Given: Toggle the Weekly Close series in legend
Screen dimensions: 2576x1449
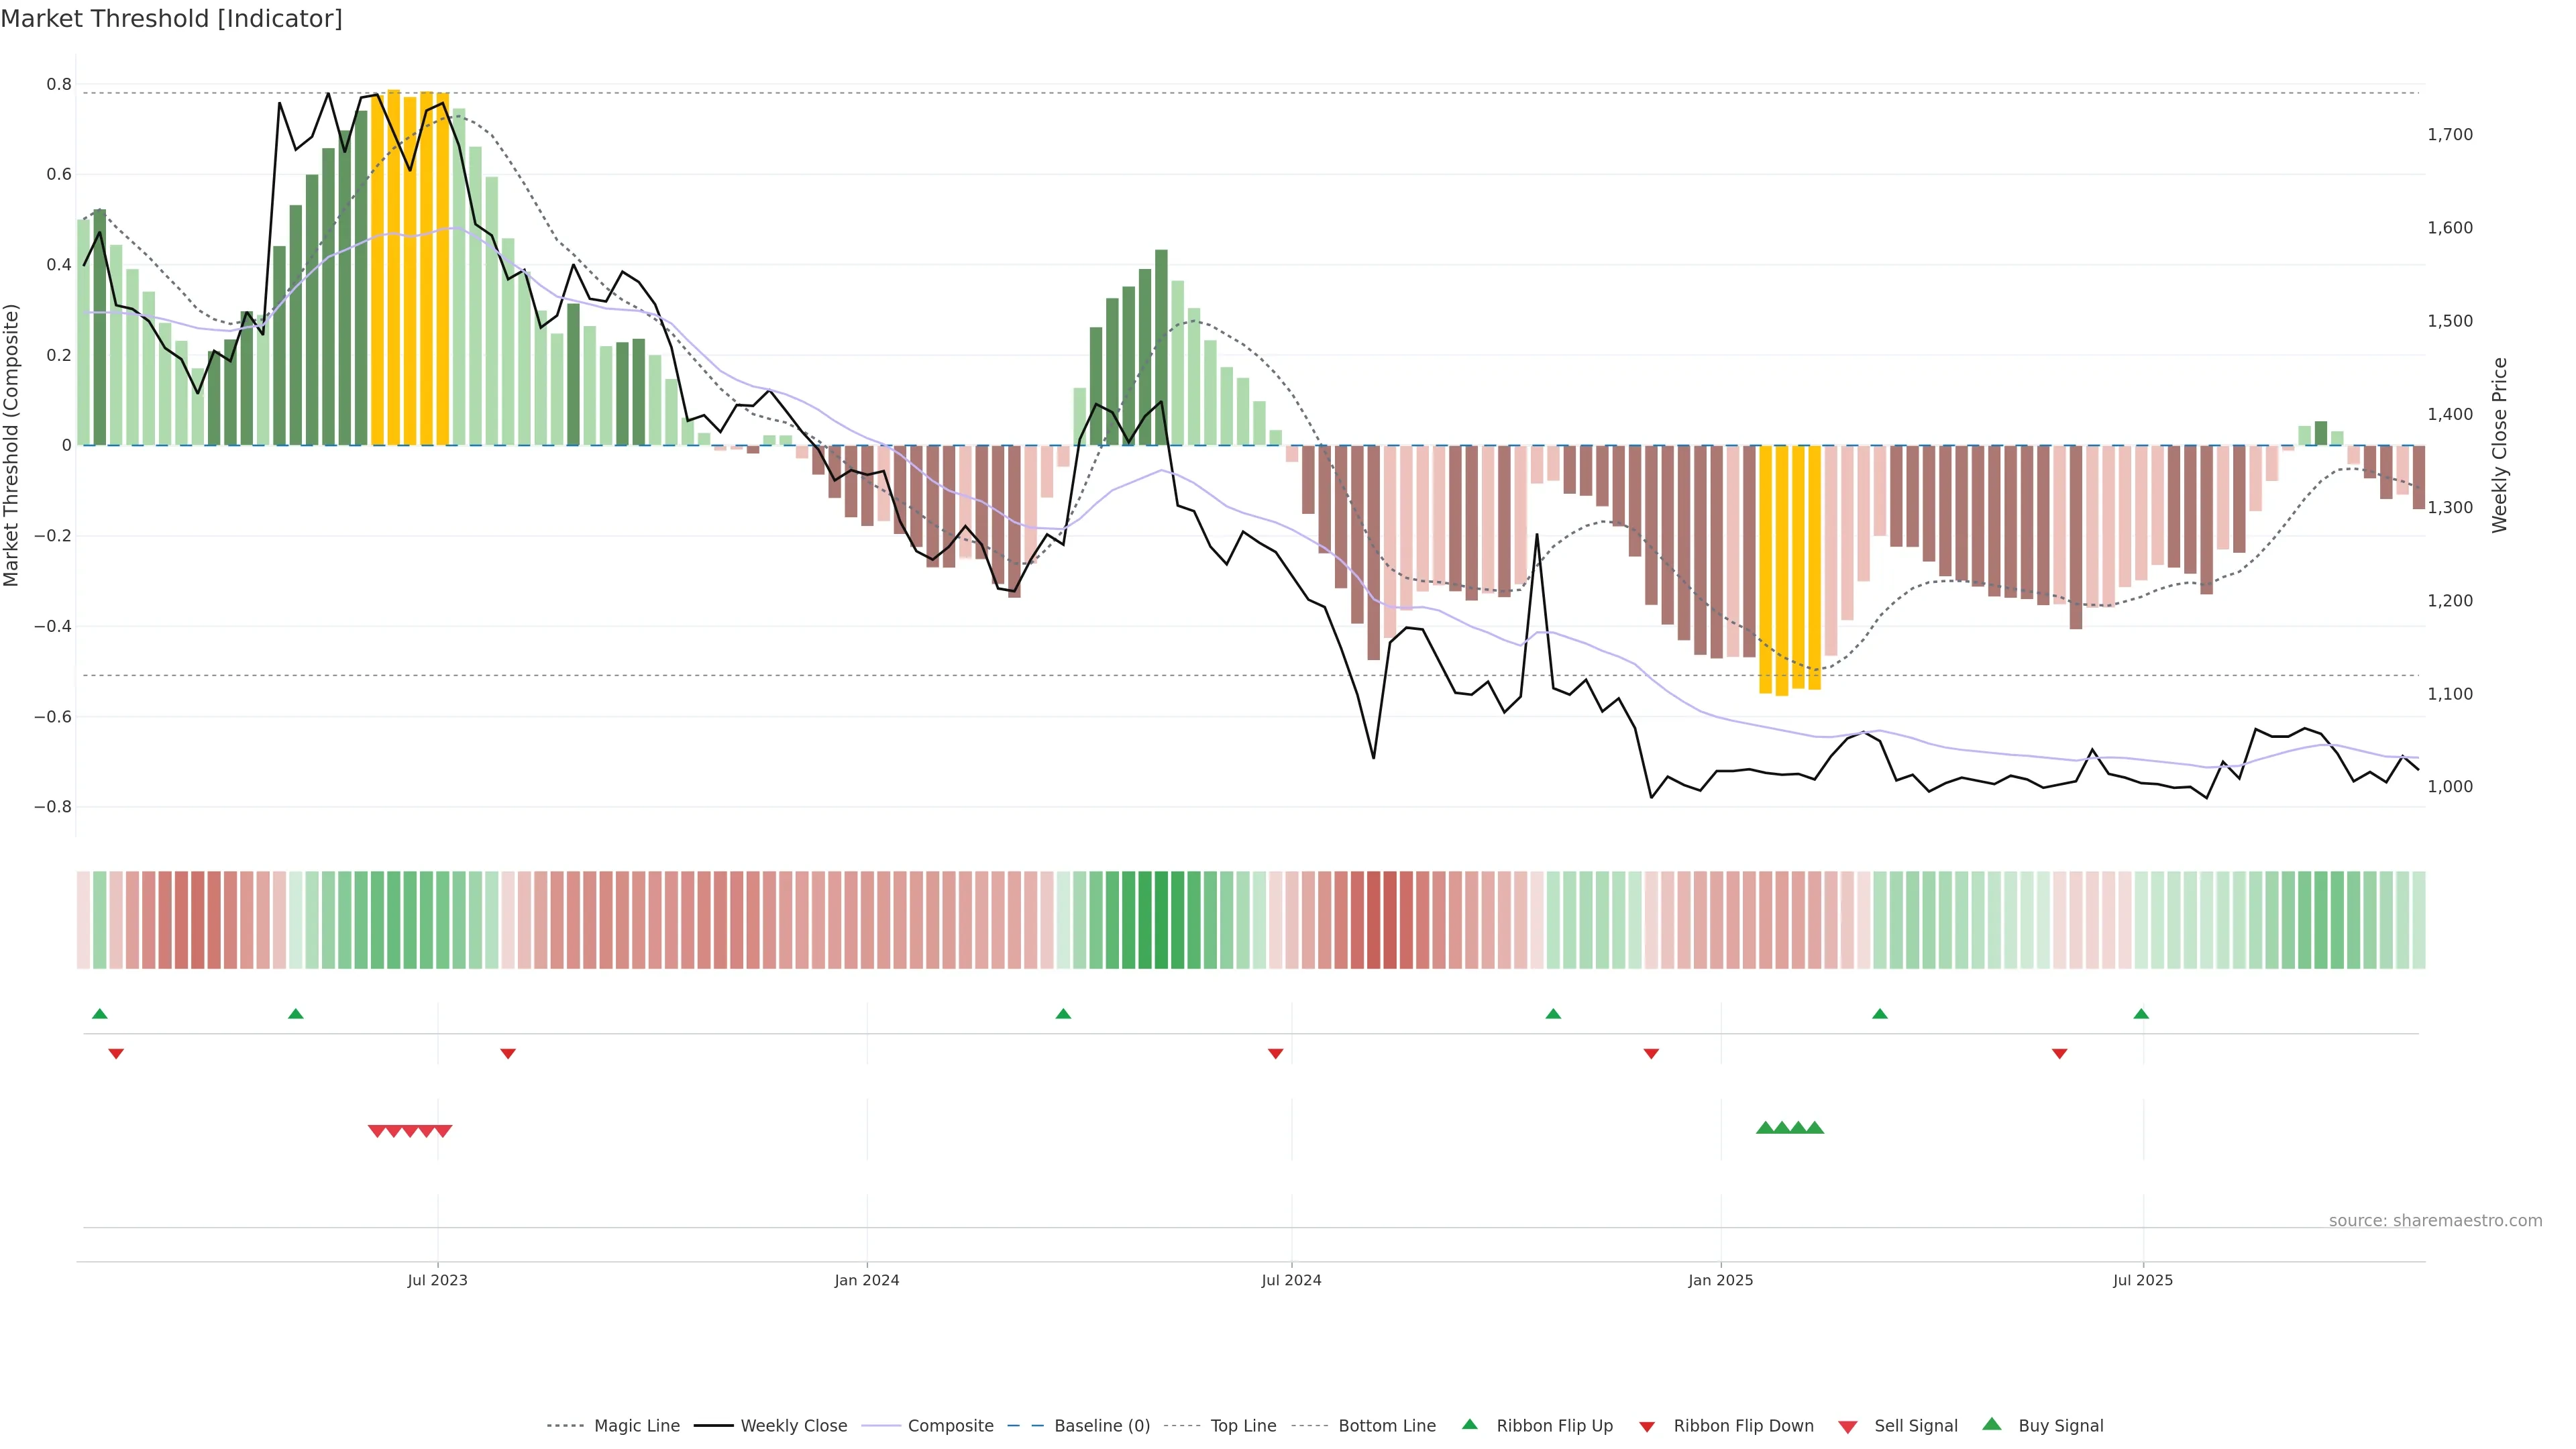Looking at the screenshot, I should pos(793,1426).
